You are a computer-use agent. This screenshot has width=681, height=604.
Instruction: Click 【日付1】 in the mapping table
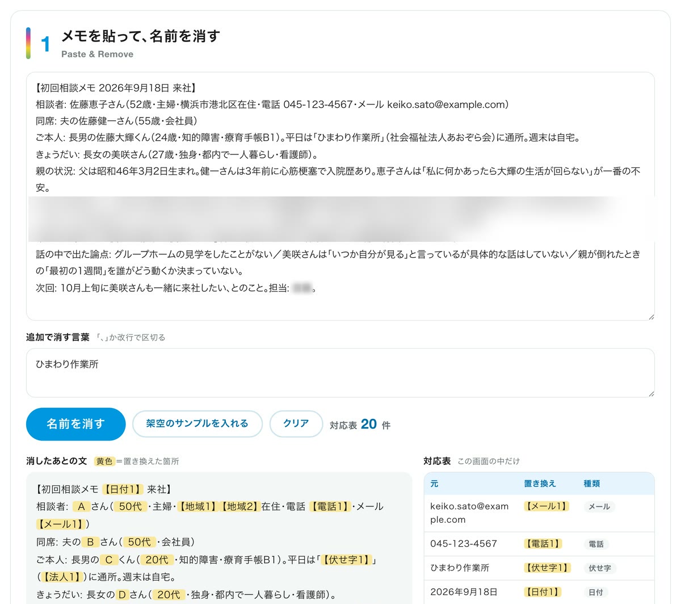coord(542,592)
